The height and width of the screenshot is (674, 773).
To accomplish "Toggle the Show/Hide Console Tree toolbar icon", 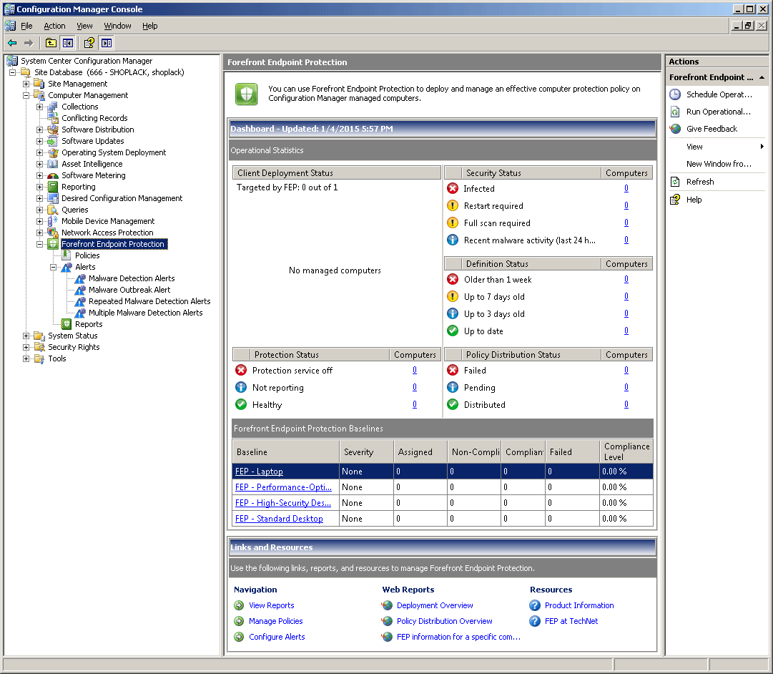I will (x=67, y=43).
